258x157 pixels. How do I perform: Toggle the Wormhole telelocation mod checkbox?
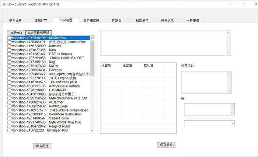click(x=9, y=114)
